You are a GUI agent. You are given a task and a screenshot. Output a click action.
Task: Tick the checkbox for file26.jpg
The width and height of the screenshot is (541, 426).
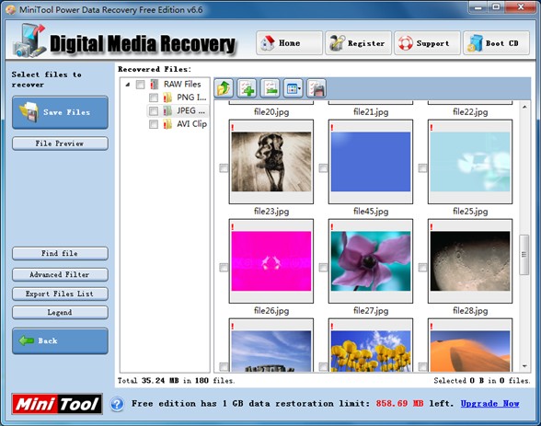[x=224, y=268]
